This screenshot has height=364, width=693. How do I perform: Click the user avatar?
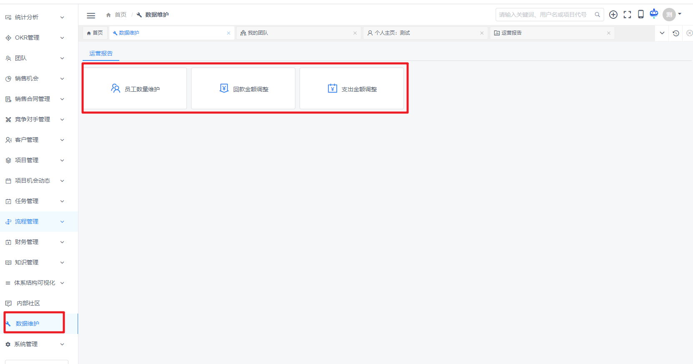point(669,15)
